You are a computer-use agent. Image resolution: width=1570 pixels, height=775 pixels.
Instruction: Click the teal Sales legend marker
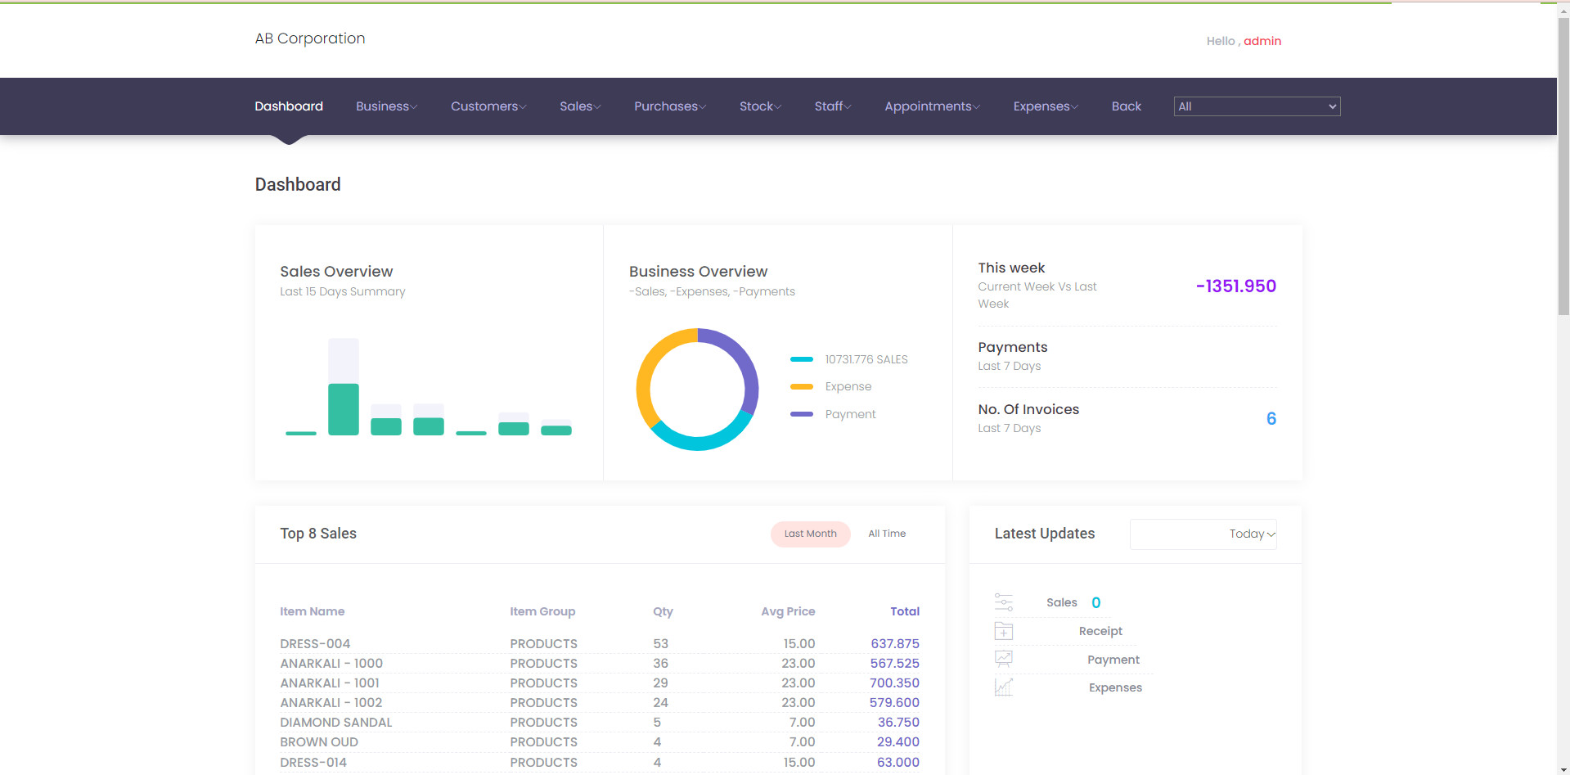801,359
